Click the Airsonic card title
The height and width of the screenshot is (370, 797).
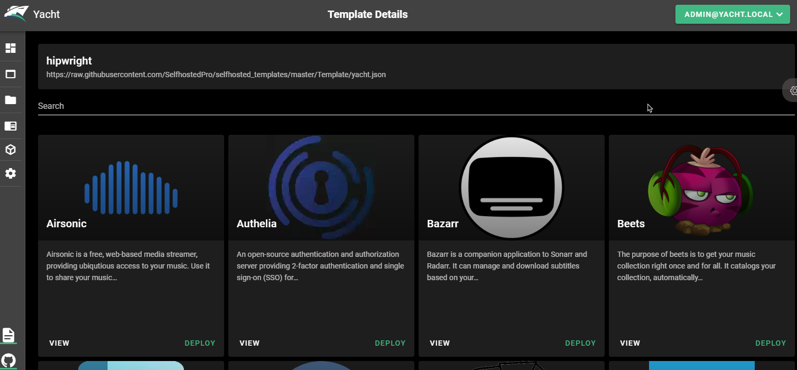tap(67, 224)
